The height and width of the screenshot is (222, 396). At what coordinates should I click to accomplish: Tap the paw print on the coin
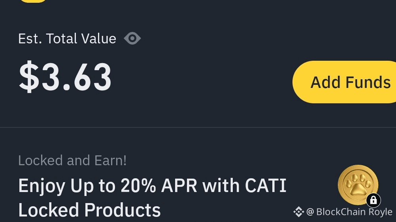[x=357, y=184]
